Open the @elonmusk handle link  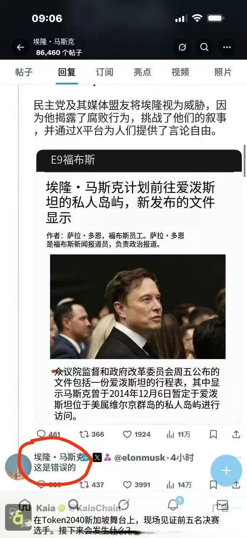140,458
